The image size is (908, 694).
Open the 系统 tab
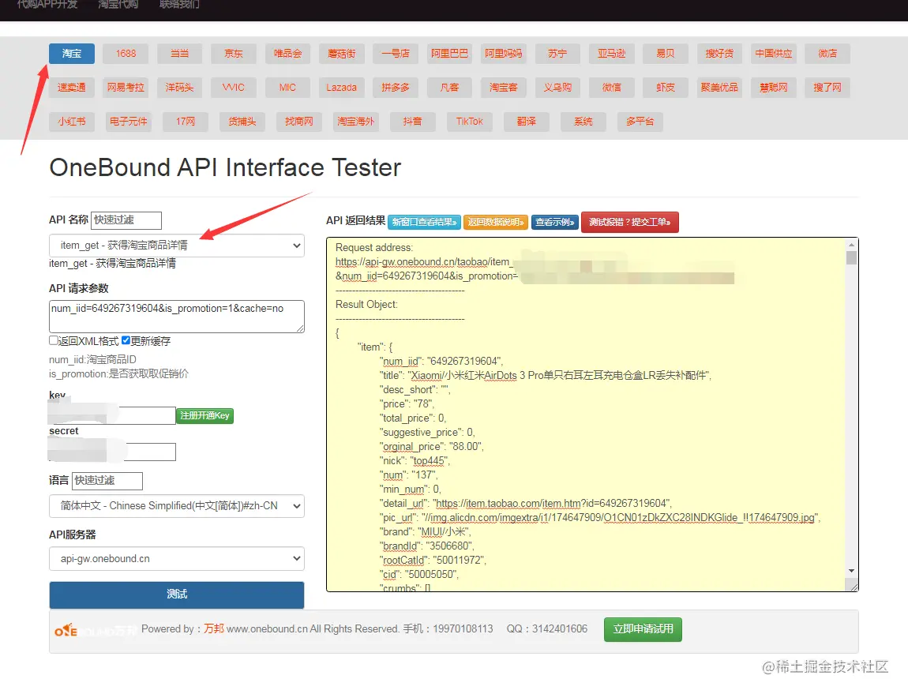(x=583, y=122)
